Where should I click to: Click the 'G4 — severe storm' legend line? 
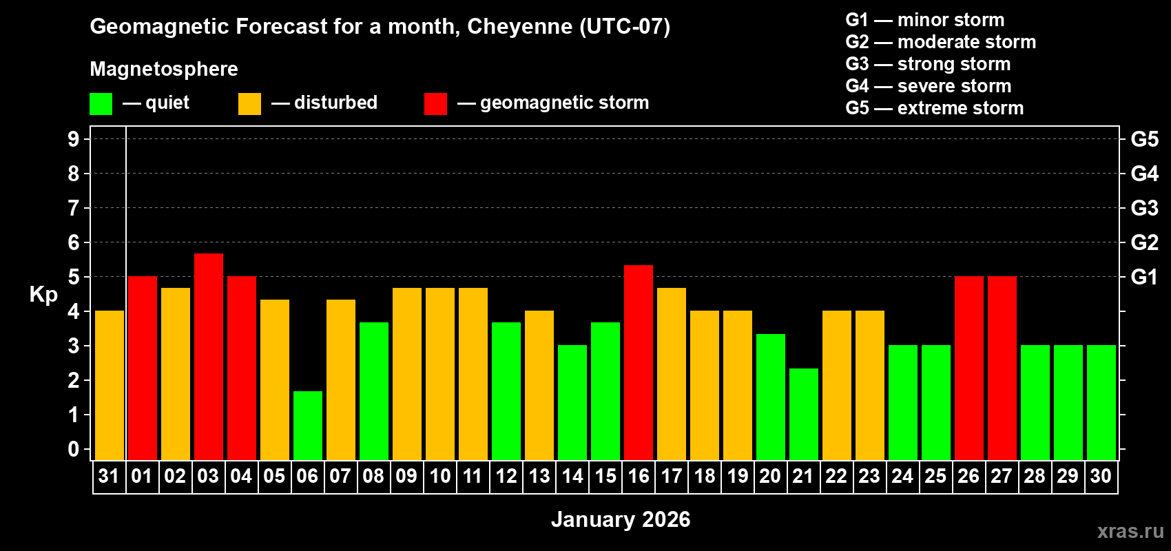929,86
